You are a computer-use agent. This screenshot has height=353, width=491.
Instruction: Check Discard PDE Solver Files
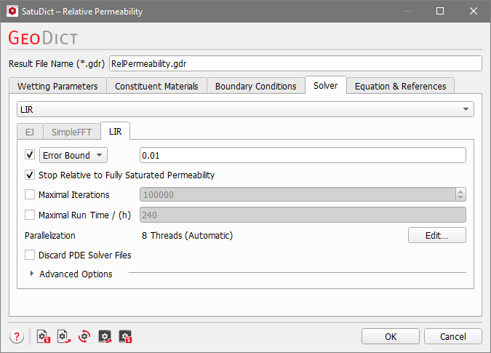(x=30, y=255)
